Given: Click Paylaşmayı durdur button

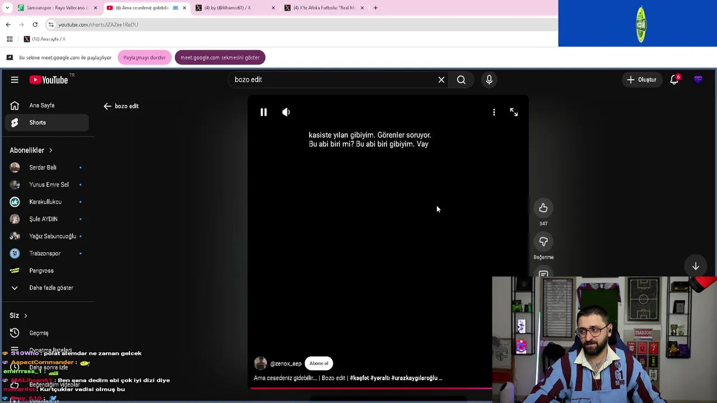Looking at the screenshot, I should pos(145,58).
